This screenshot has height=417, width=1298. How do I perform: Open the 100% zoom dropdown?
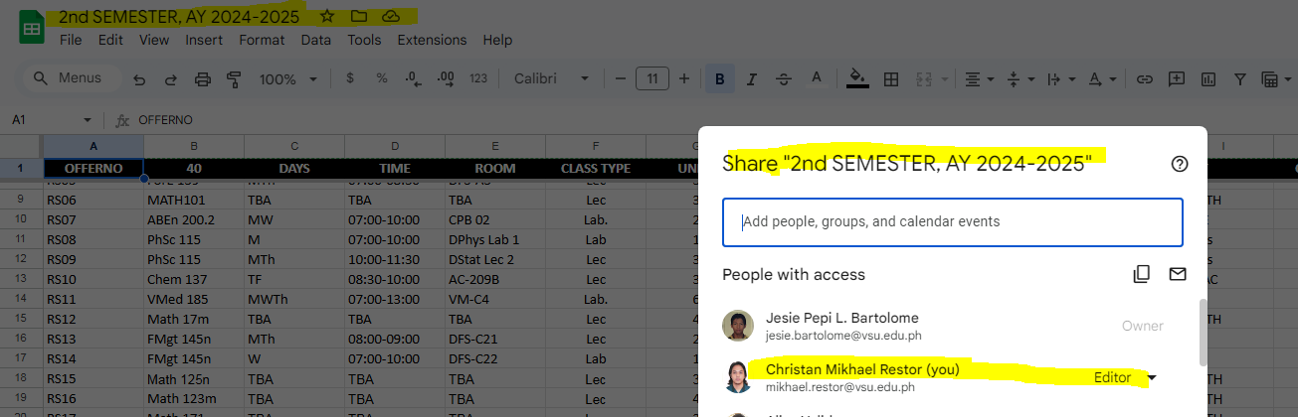click(288, 79)
